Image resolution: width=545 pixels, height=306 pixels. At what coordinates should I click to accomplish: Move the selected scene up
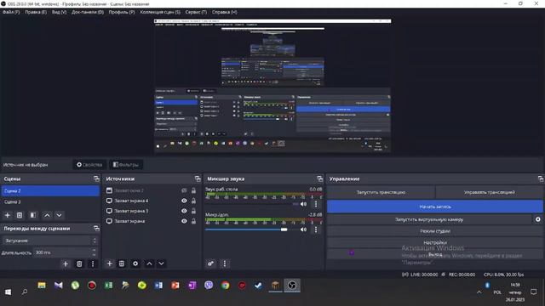pos(47,215)
